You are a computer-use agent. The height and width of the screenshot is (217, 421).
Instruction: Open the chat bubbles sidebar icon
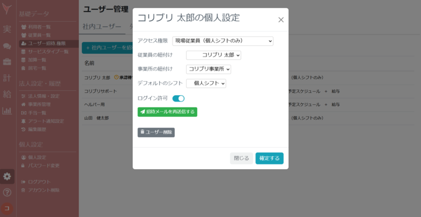point(7,46)
